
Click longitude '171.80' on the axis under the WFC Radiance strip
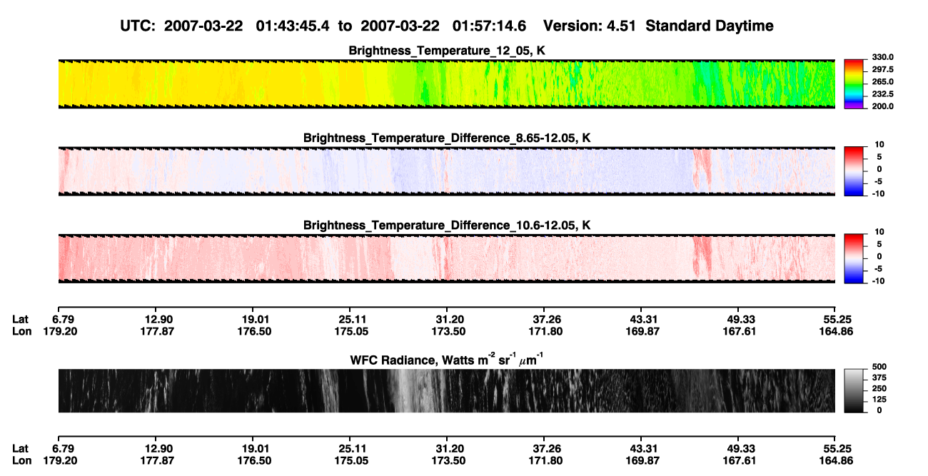[x=544, y=460]
